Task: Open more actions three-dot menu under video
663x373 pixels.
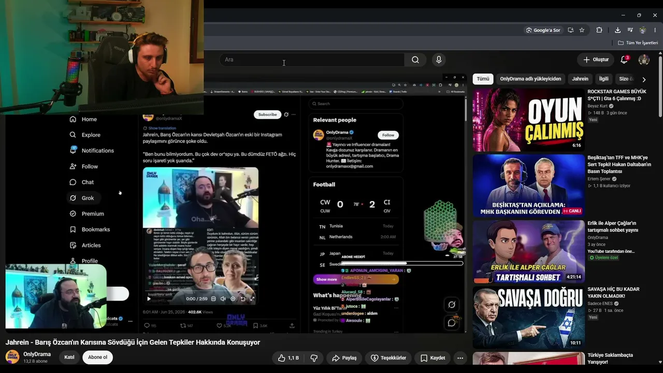Action: (x=460, y=358)
